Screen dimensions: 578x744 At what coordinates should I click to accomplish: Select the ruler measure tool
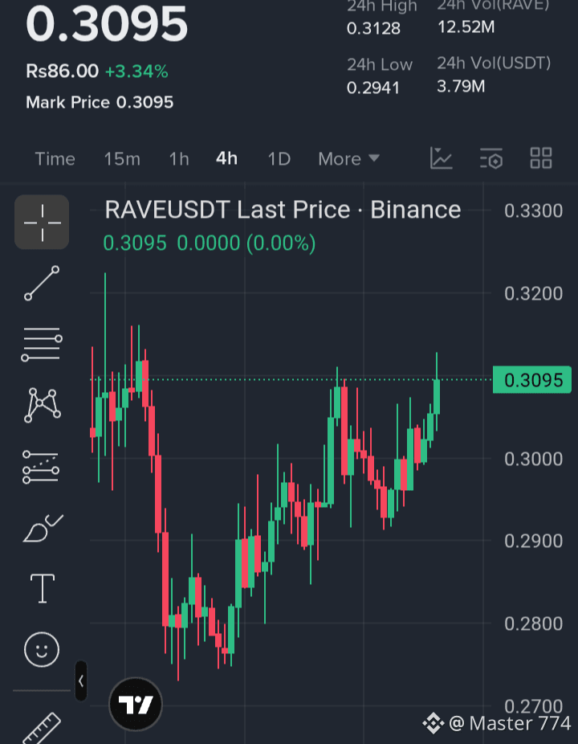43,729
